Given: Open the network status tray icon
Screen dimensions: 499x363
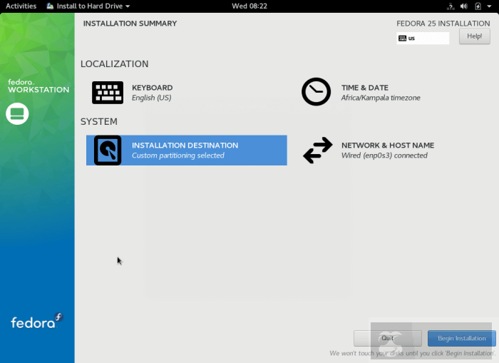Looking at the screenshot, I should coord(451,6).
